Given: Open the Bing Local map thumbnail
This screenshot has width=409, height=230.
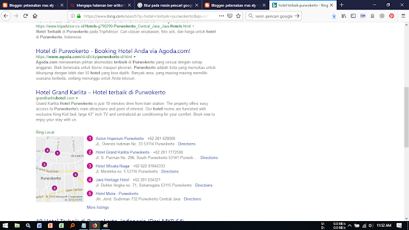Looking at the screenshot, I should pos(59,169).
